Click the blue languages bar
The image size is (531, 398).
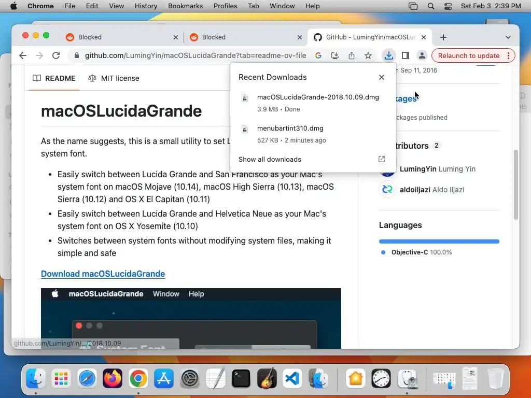(439, 241)
